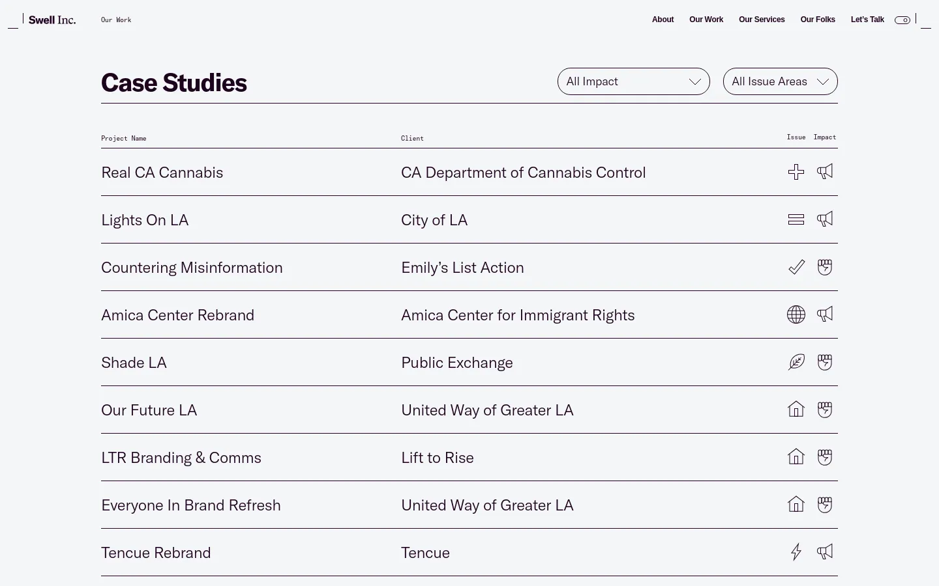This screenshot has height=586, width=939.
Task: Open the Shade LA case study
Action: pos(134,363)
